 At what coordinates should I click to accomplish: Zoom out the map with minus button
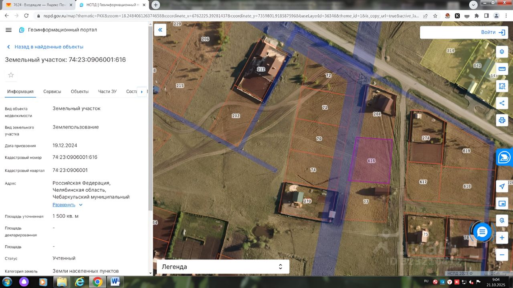click(502, 254)
